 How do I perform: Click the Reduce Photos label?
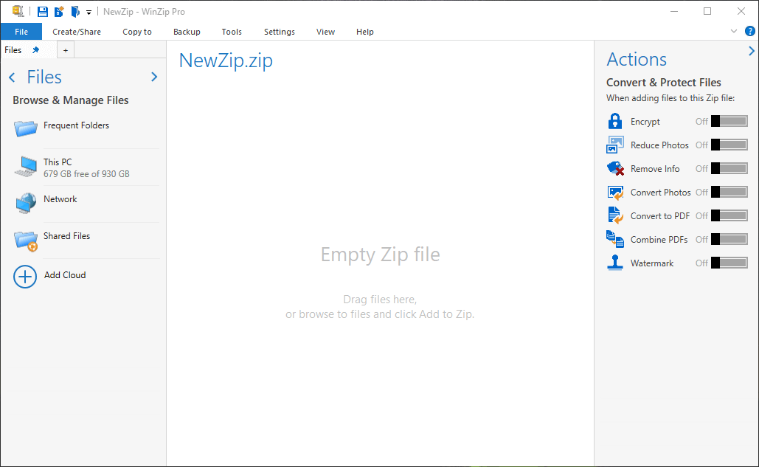click(x=659, y=145)
